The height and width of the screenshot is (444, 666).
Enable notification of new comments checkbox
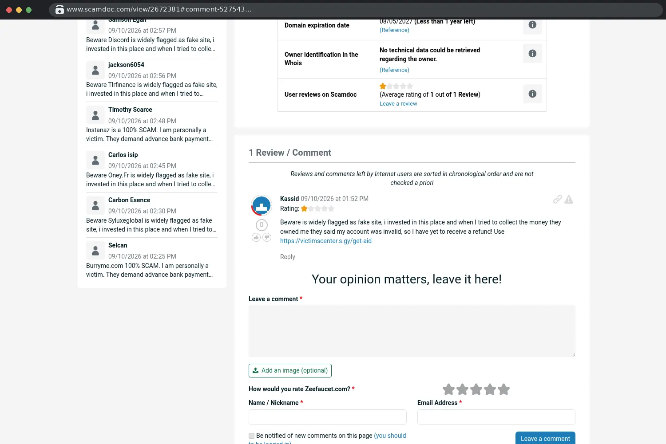click(x=252, y=436)
